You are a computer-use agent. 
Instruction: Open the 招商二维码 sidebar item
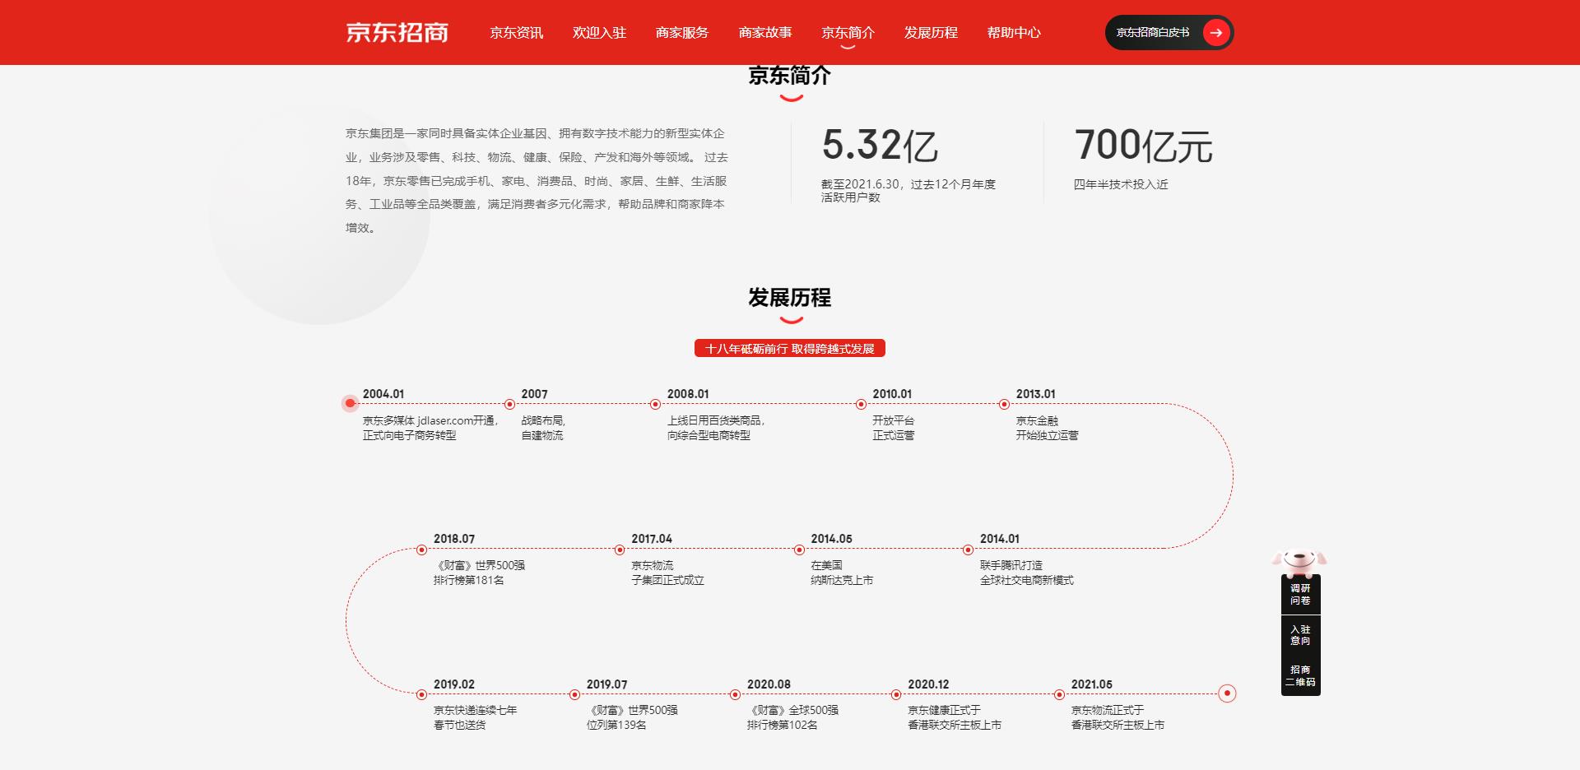pyautogui.click(x=1300, y=677)
